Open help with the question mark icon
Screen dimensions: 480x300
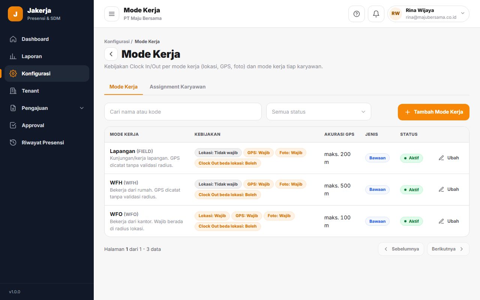coord(357,14)
